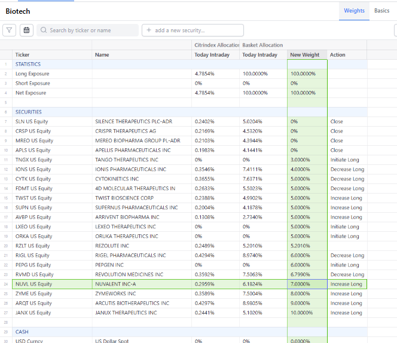
Task: Click Citrindex value 0.2169% for CRSP
Action: (215, 131)
